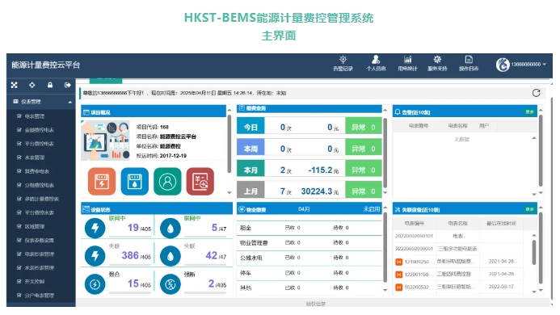Click down arrow of 项目概况 panel scrollbar
The image size is (560, 315).
[x=229, y=192]
